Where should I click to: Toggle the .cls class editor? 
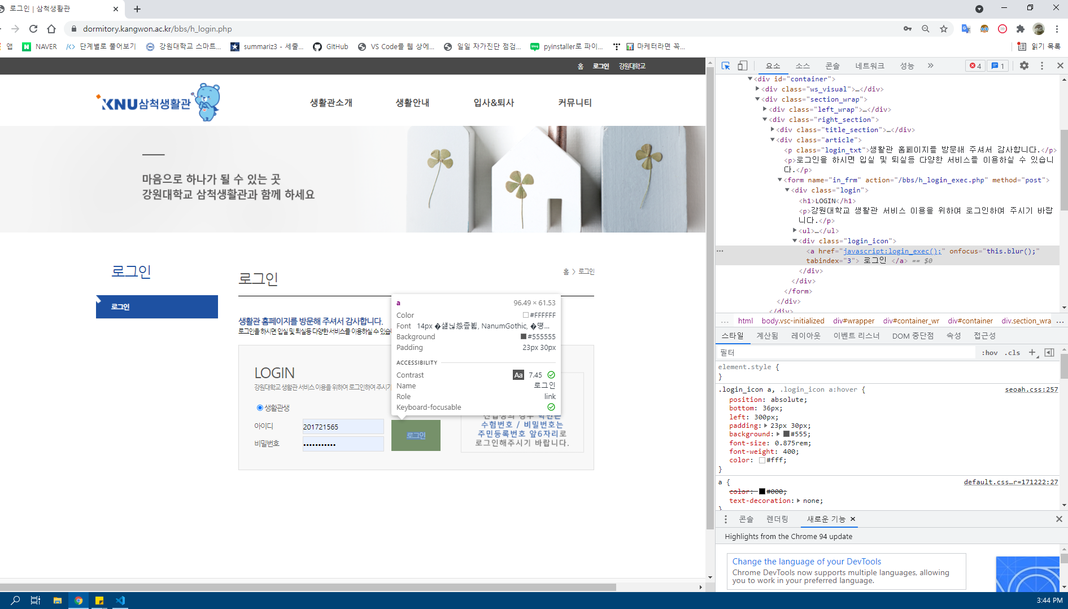pos(1013,353)
